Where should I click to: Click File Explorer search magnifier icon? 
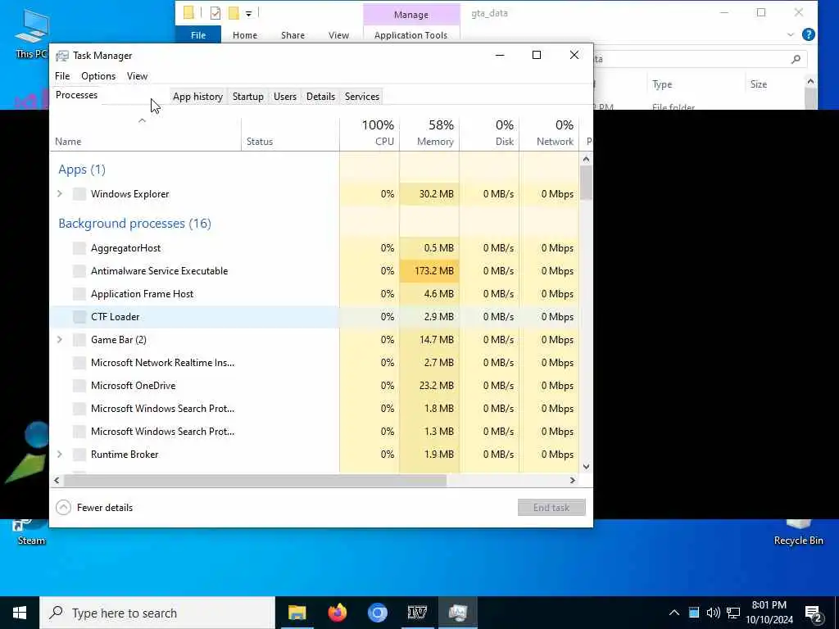[796, 59]
